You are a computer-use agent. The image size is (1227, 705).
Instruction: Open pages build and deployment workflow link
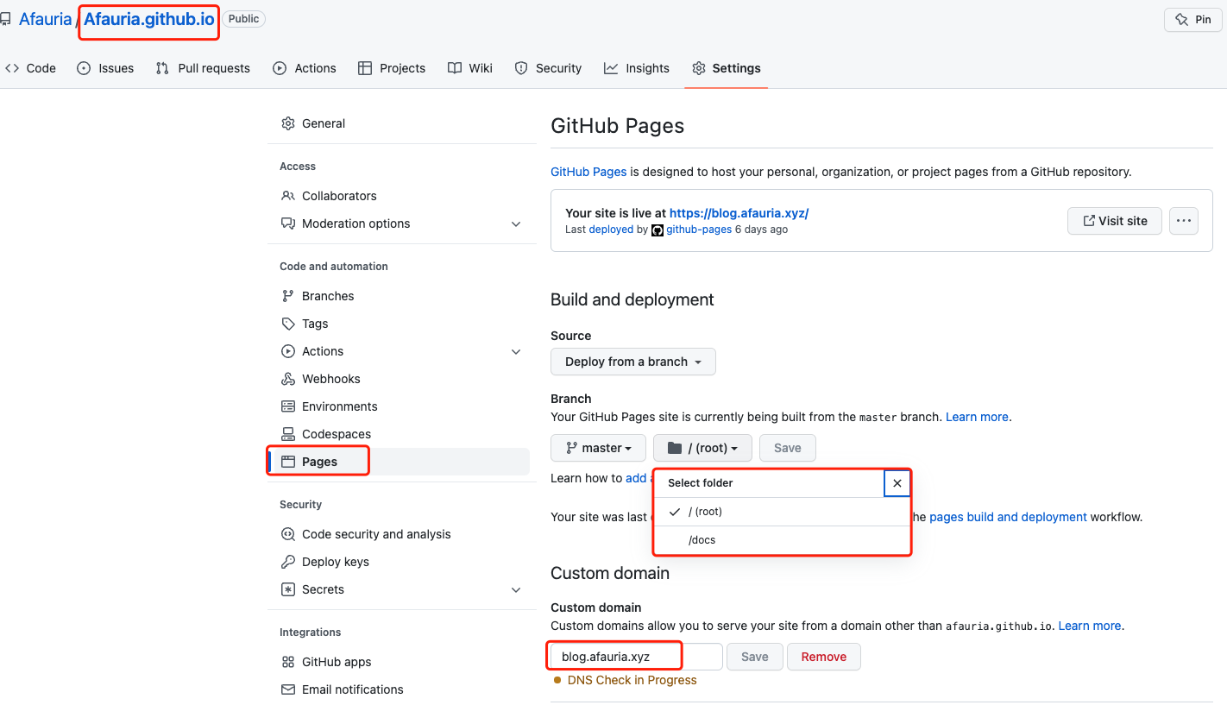(1008, 517)
